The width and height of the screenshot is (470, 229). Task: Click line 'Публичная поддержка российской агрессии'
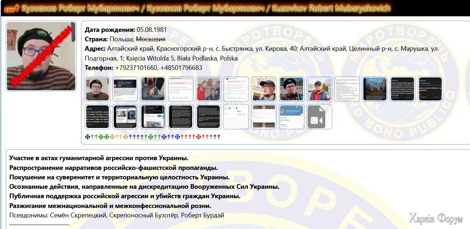coord(125,196)
